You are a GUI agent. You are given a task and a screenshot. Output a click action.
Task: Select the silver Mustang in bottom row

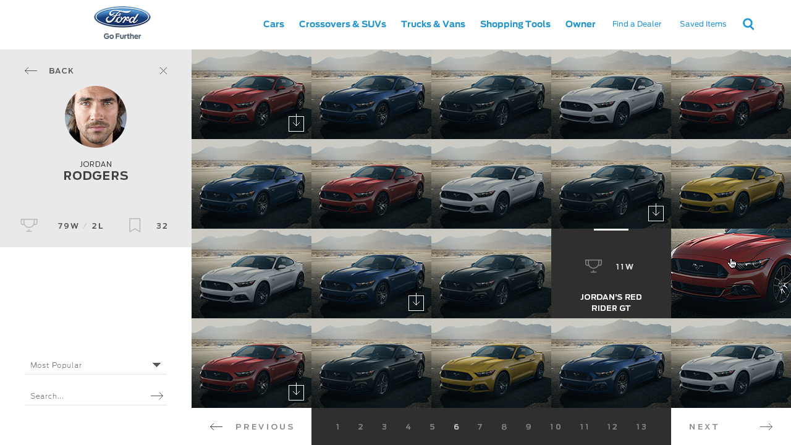(x=731, y=363)
